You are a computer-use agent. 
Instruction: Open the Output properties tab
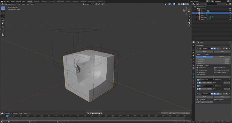[193, 52]
